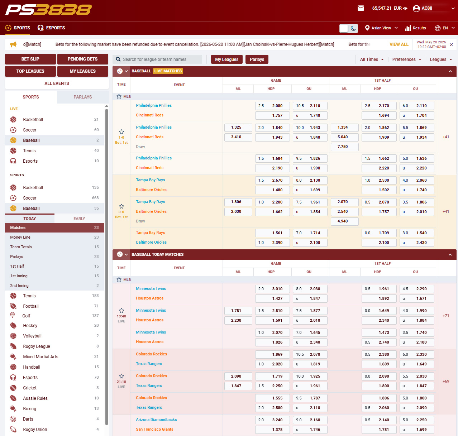This screenshot has width=458, height=436.
Task: Click the Parlays filter button
Action: click(x=257, y=59)
